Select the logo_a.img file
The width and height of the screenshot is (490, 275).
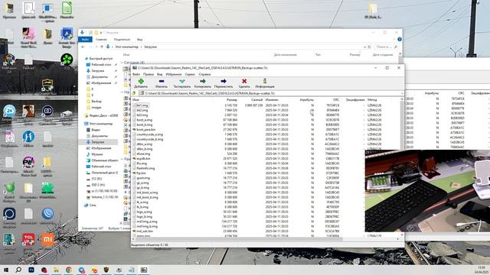[x=144, y=212]
